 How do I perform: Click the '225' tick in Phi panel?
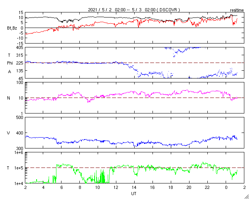(x=20, y=63)
